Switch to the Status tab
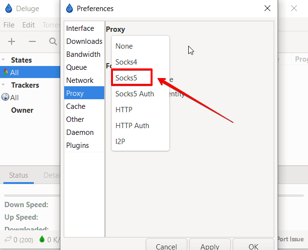 19,175
